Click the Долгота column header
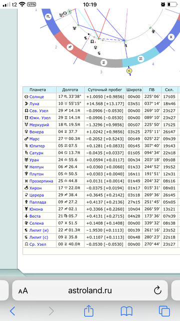Viewport: 180px width, 321px height. 70,90
